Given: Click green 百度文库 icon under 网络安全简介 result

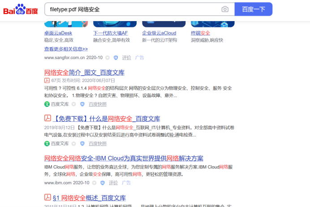Looking at the screenshot, I should click(x=47, y=104).
